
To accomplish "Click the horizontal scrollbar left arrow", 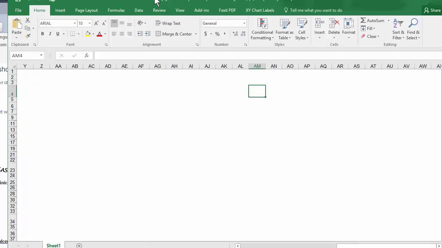I will point(238,246).
